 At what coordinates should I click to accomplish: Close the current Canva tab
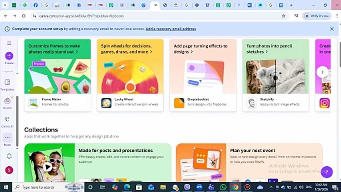click(x=156, y=5)
